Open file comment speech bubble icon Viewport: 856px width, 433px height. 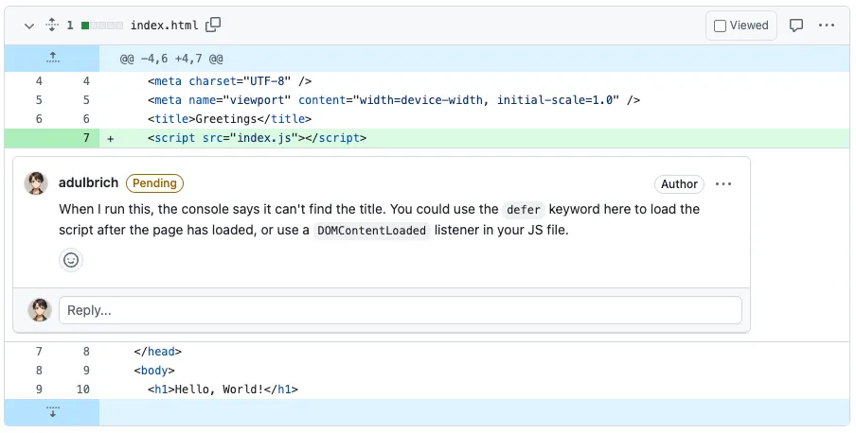pyautogui.click(x=796, y=26)
